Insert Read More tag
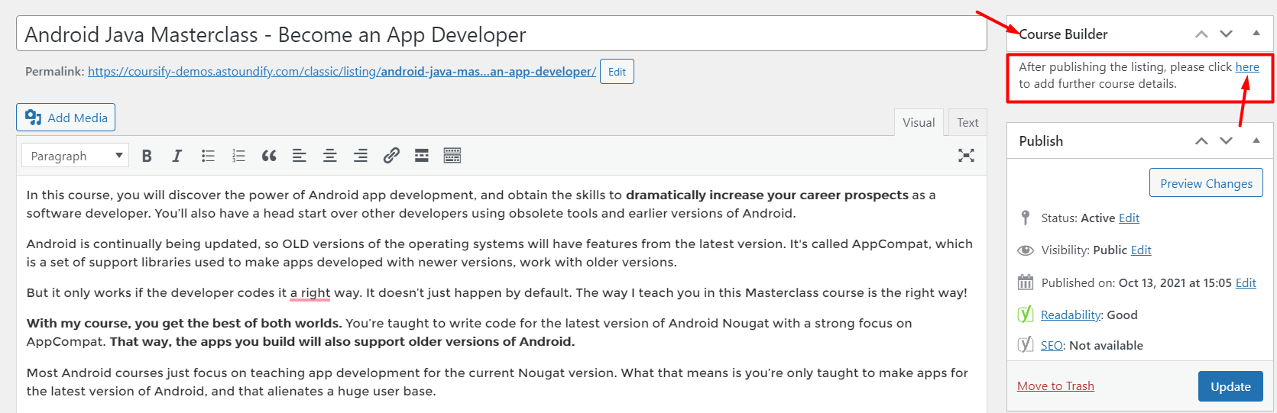The image size is (1277, 413). 422,156
